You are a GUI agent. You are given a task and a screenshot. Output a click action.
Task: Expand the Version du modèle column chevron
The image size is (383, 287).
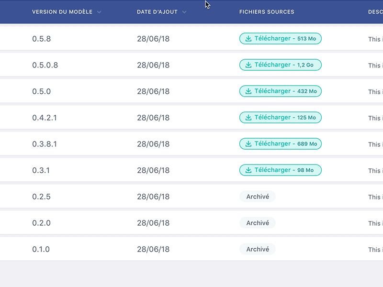99,12
